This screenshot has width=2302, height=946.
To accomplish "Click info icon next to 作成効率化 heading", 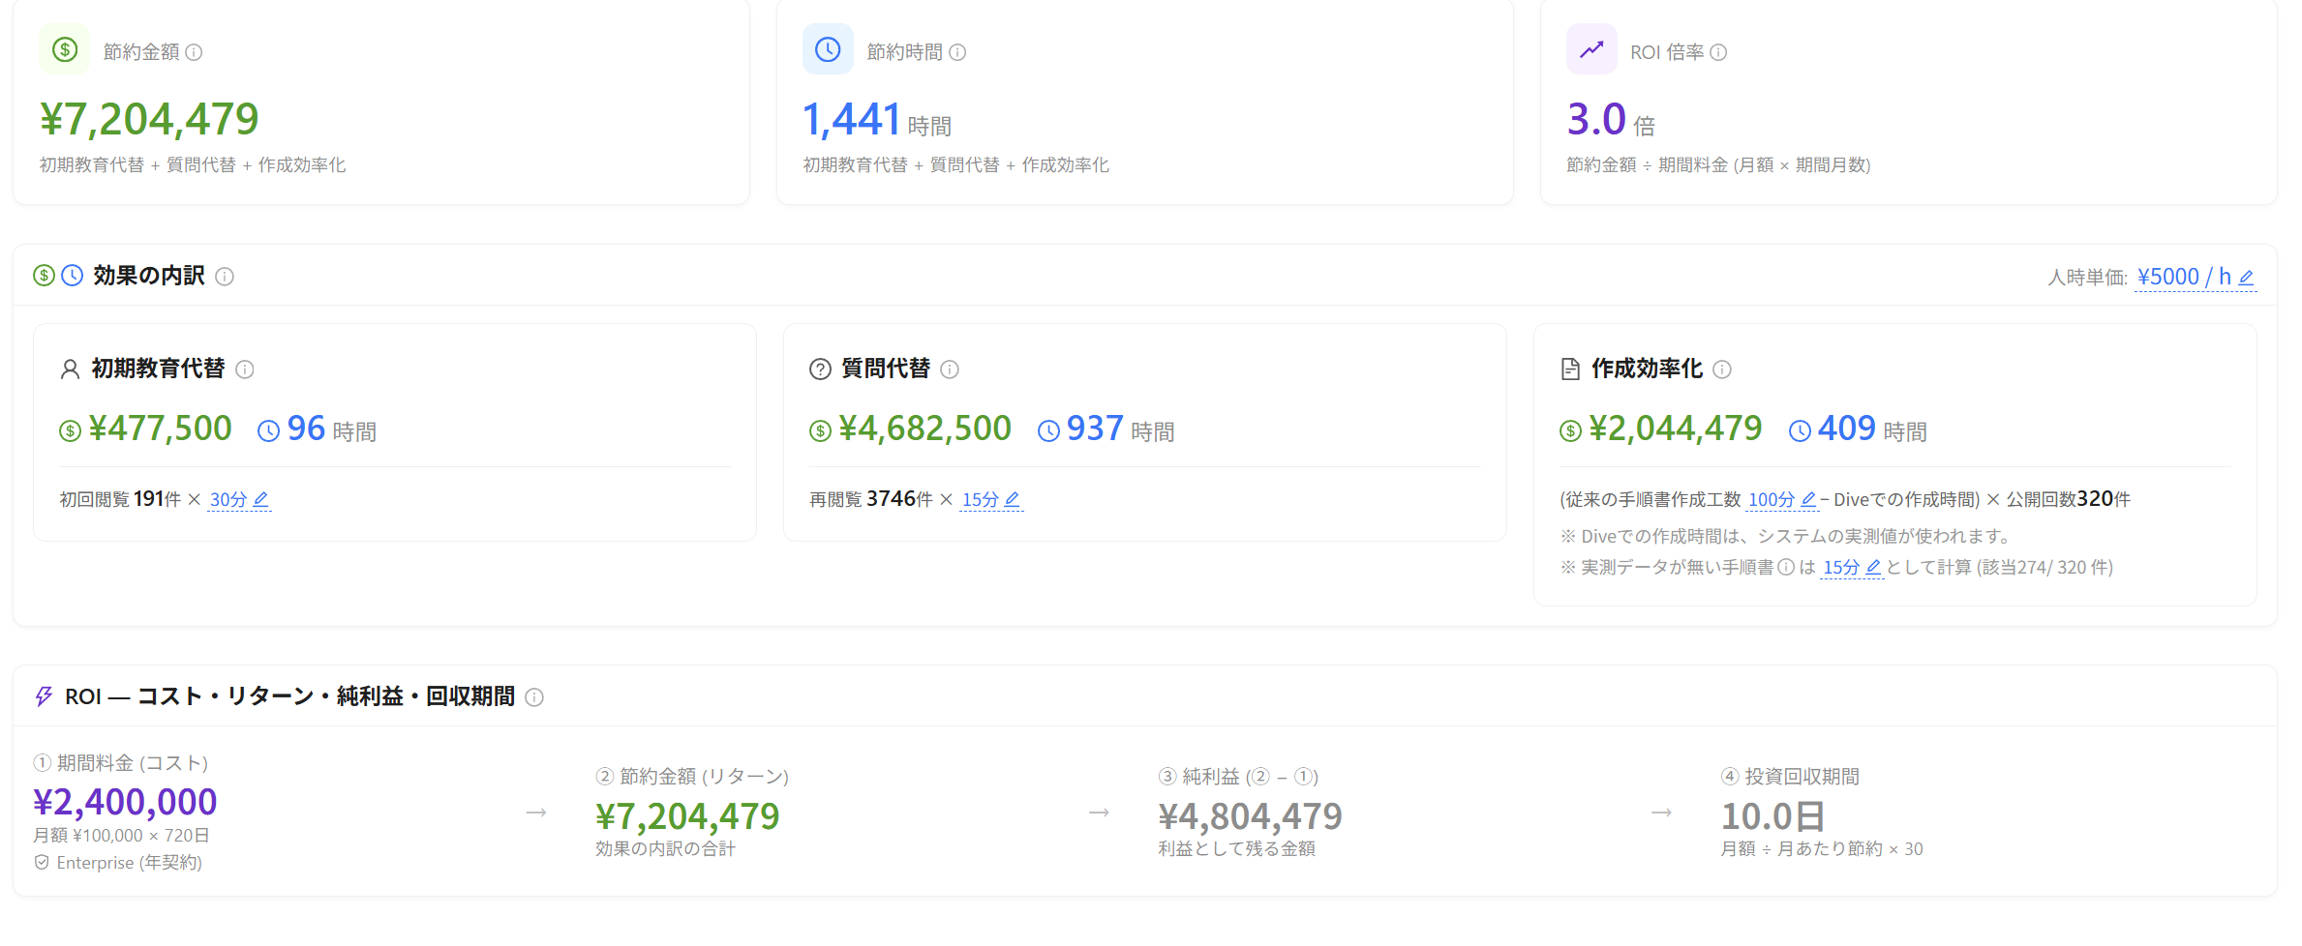I will [x=1722, y=370].
